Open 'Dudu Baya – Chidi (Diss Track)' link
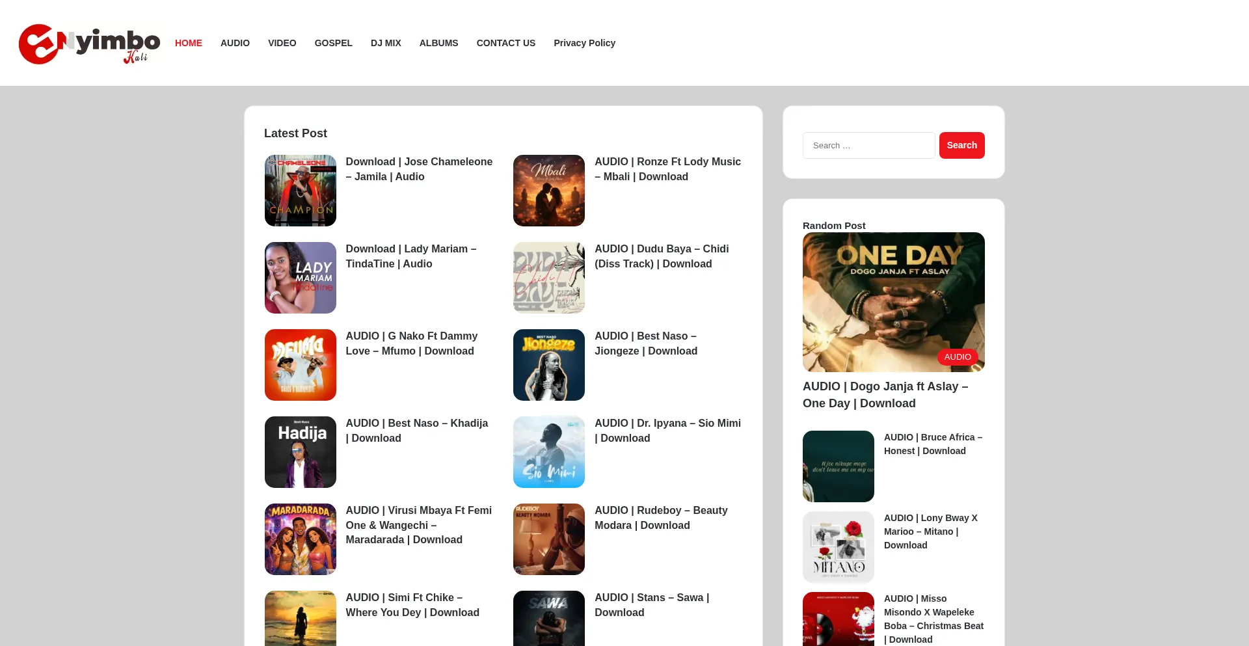The image size is (1249, 646). [x=662, y=256]
